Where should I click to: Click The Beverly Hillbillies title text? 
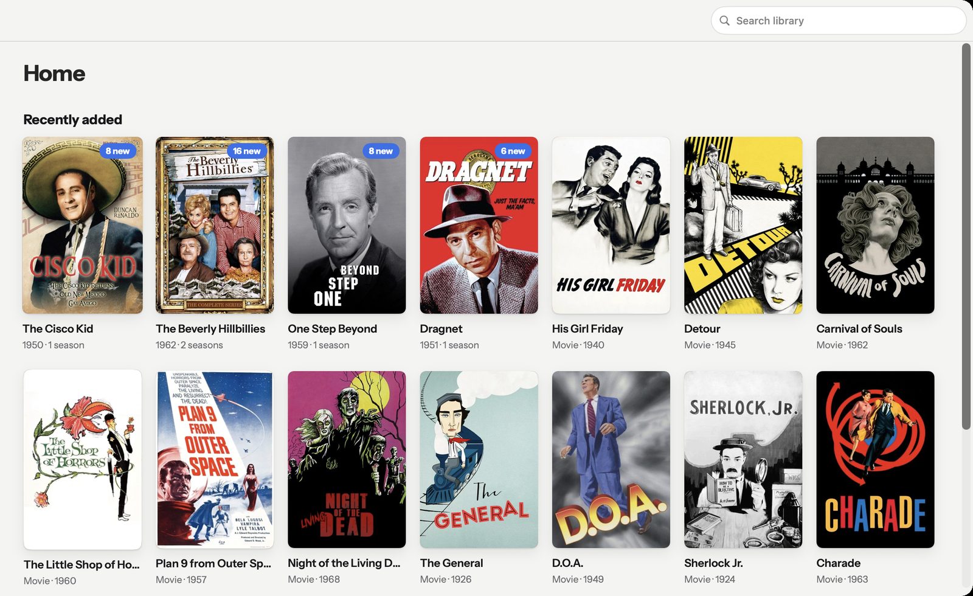click(x=210, y=328)
